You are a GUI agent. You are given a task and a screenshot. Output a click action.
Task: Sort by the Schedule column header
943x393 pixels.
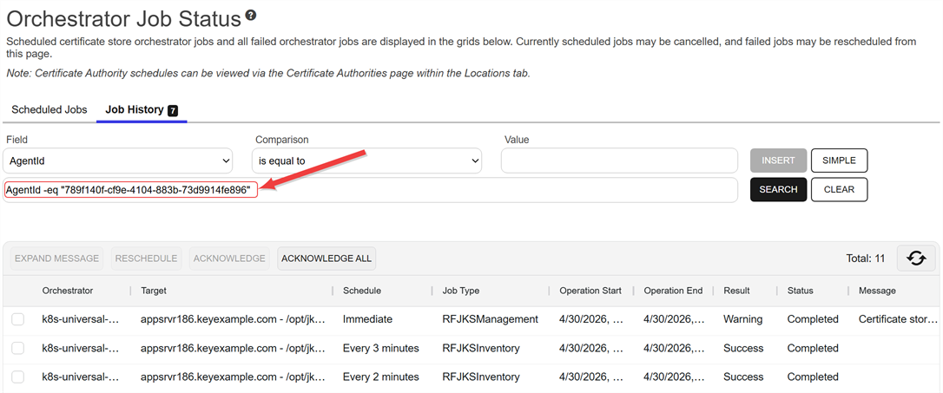coord(362,291)
